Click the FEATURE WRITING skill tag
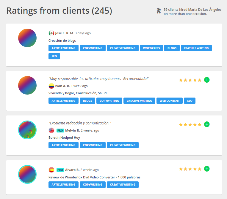The width and height of the screenshot is (227, 199). pyautogui.click(x=196, y=48)
